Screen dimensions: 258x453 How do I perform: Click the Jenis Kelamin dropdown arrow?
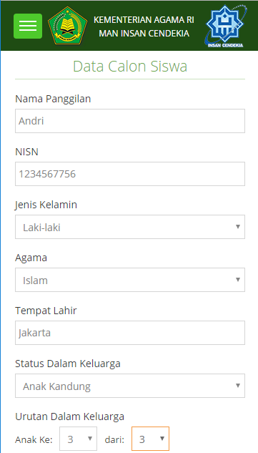pyautogui.click(x=238, y=227)
